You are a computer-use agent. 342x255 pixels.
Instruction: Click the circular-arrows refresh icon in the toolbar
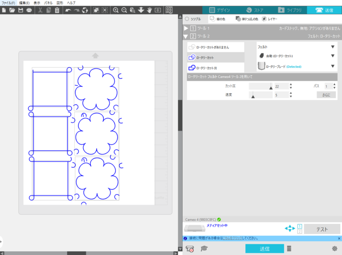[x=85, y=10]
